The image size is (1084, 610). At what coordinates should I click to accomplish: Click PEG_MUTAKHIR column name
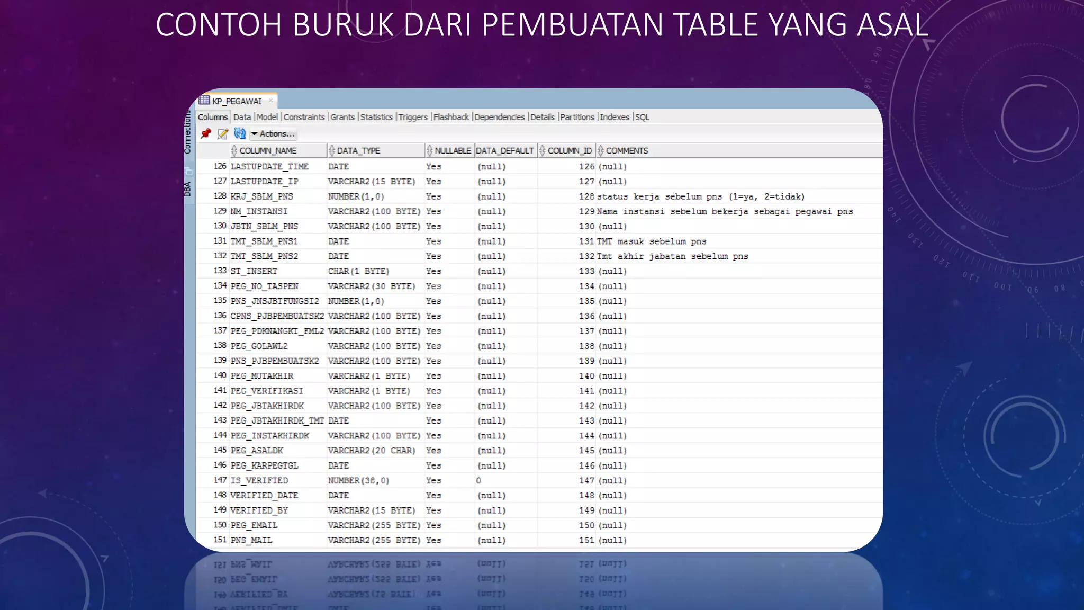(x=261, y=376)
